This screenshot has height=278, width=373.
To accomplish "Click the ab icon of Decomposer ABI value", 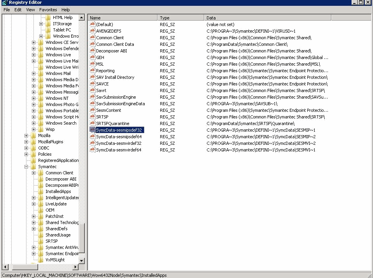I will click(92, 51).
